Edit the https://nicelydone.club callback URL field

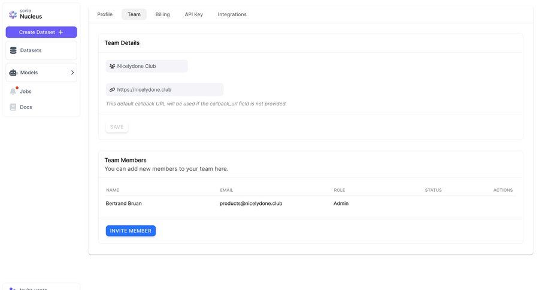(x=165, y=89)
